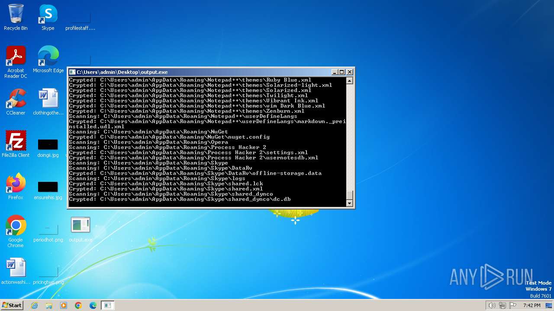Open Acrobat Reader DC shortcut
The width and height of the screenshot is (554, 311).
(x=16, y=62)
